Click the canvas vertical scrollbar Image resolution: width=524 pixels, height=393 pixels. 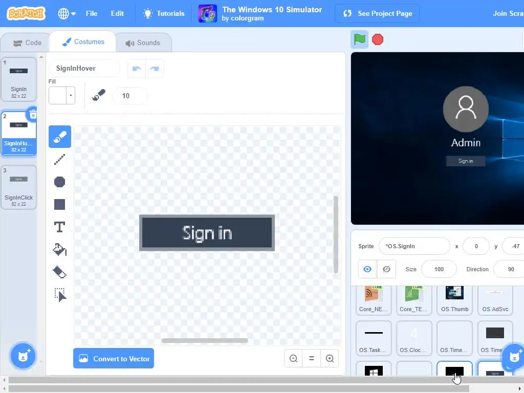click(336, 234)
